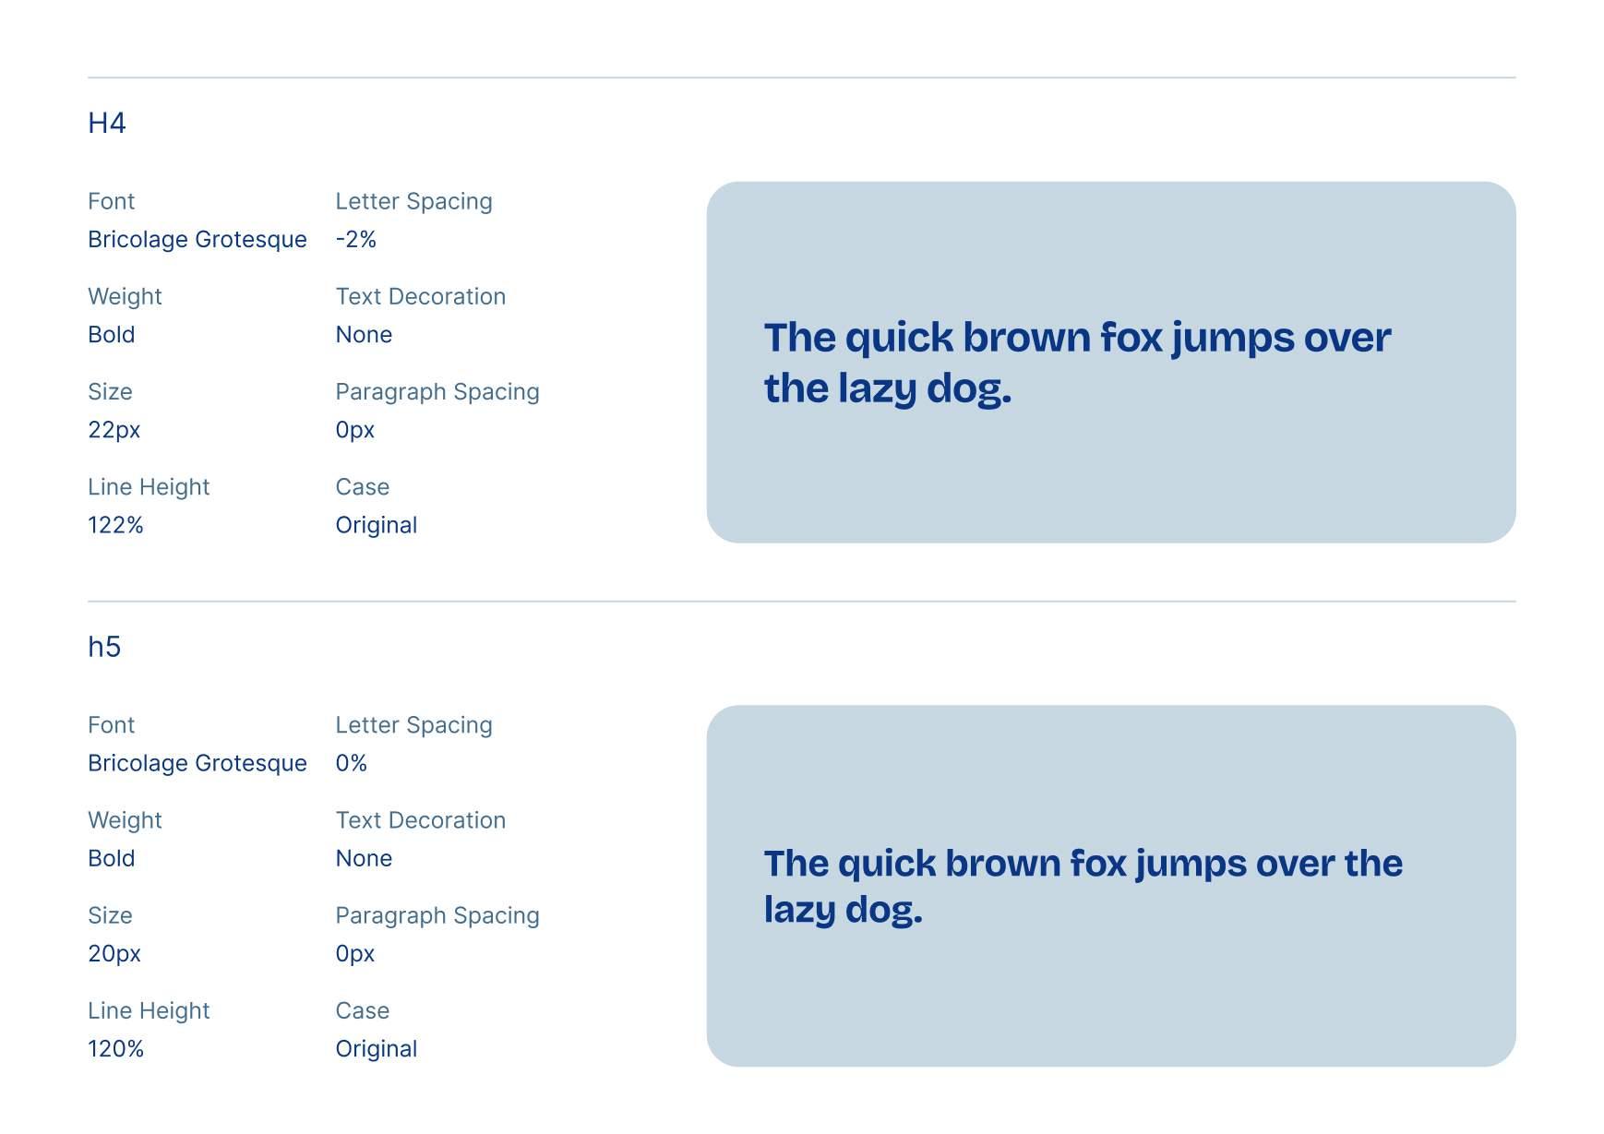Viewport: 1604px width, 1134px height.
Task: Select the Original case value in h5
Action: click(377, 1049)
